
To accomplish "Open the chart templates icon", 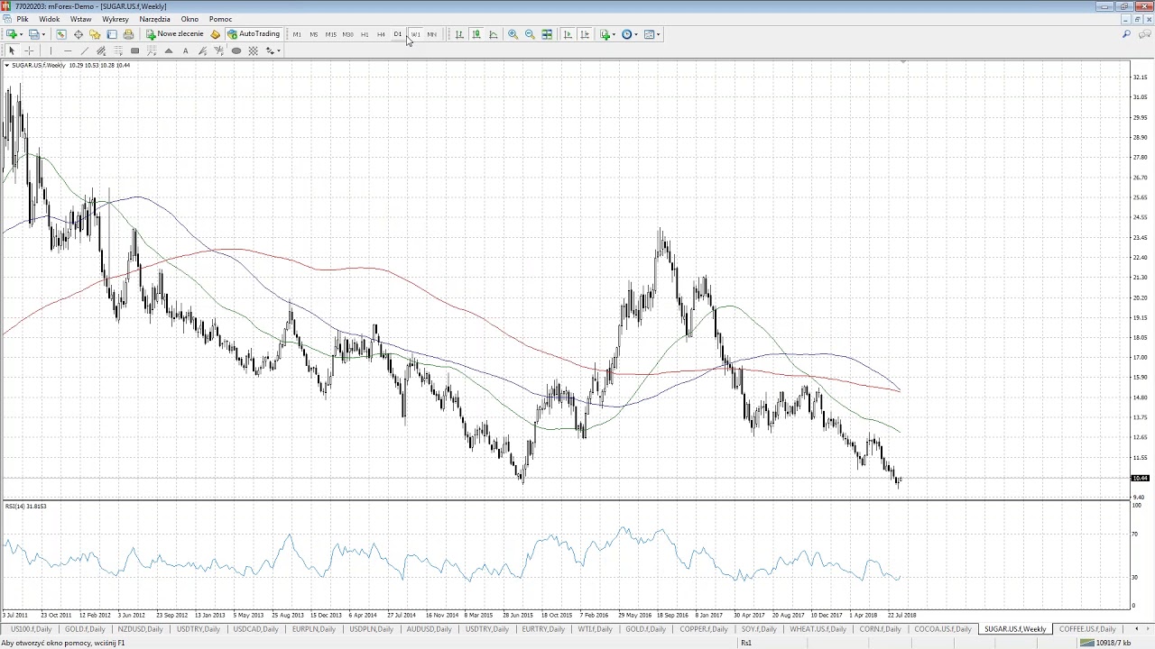I will click(649, 34).
